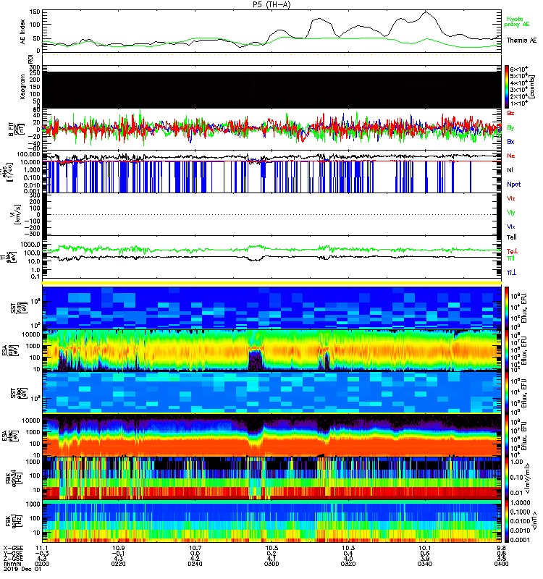Select the time tick label '0240'
This screenshot has width=543, height=579.
(195, 564)
